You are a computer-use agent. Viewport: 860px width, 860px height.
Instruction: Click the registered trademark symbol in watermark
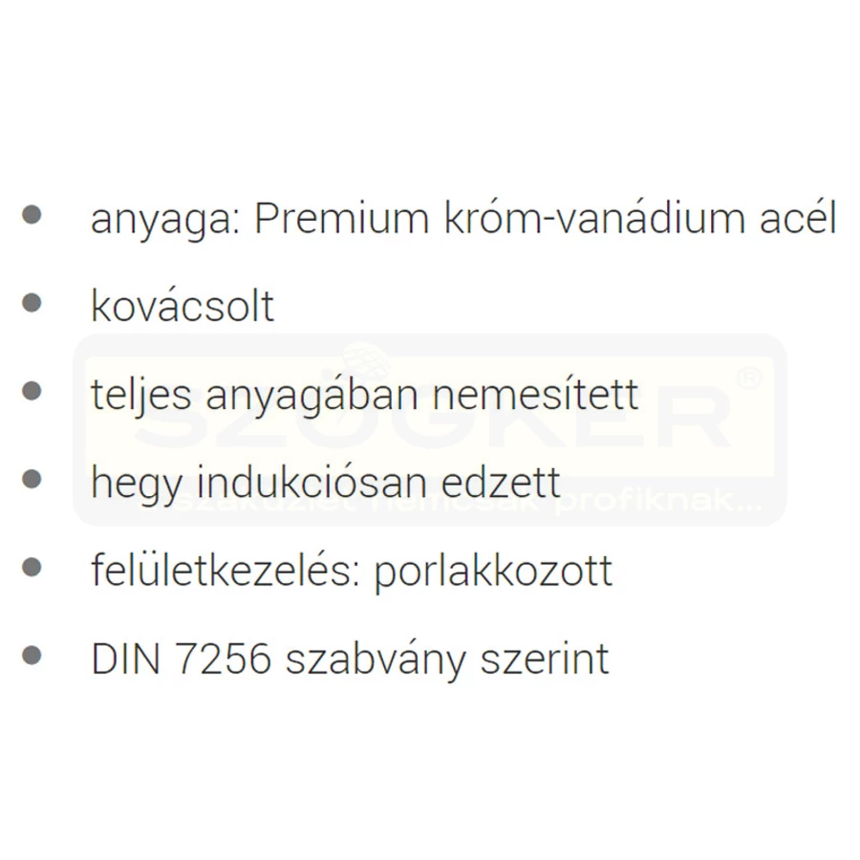(x=748, y=377)
